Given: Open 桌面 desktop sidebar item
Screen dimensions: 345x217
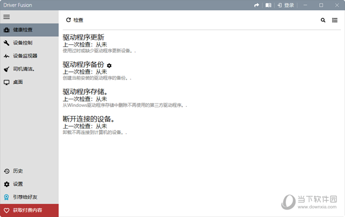Looking at the screenshot, I should pos(29,82).
